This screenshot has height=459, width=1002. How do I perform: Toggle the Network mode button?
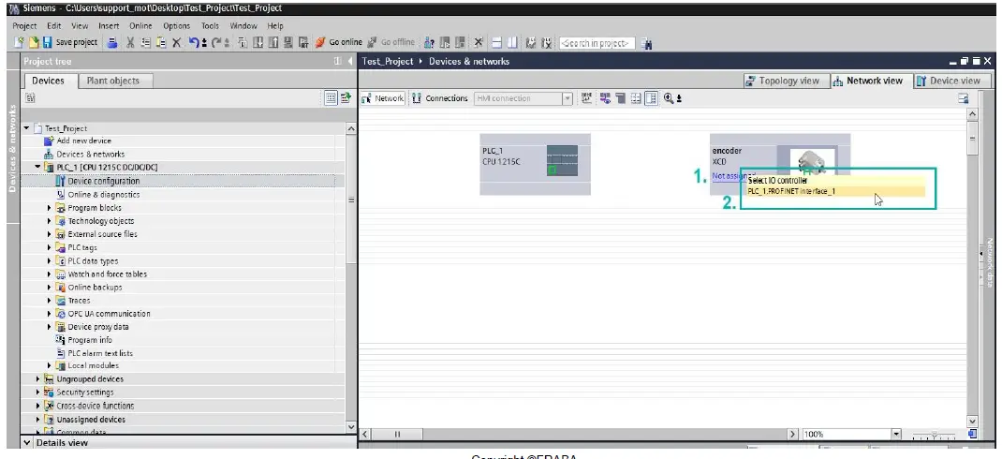tap(383, 98)
